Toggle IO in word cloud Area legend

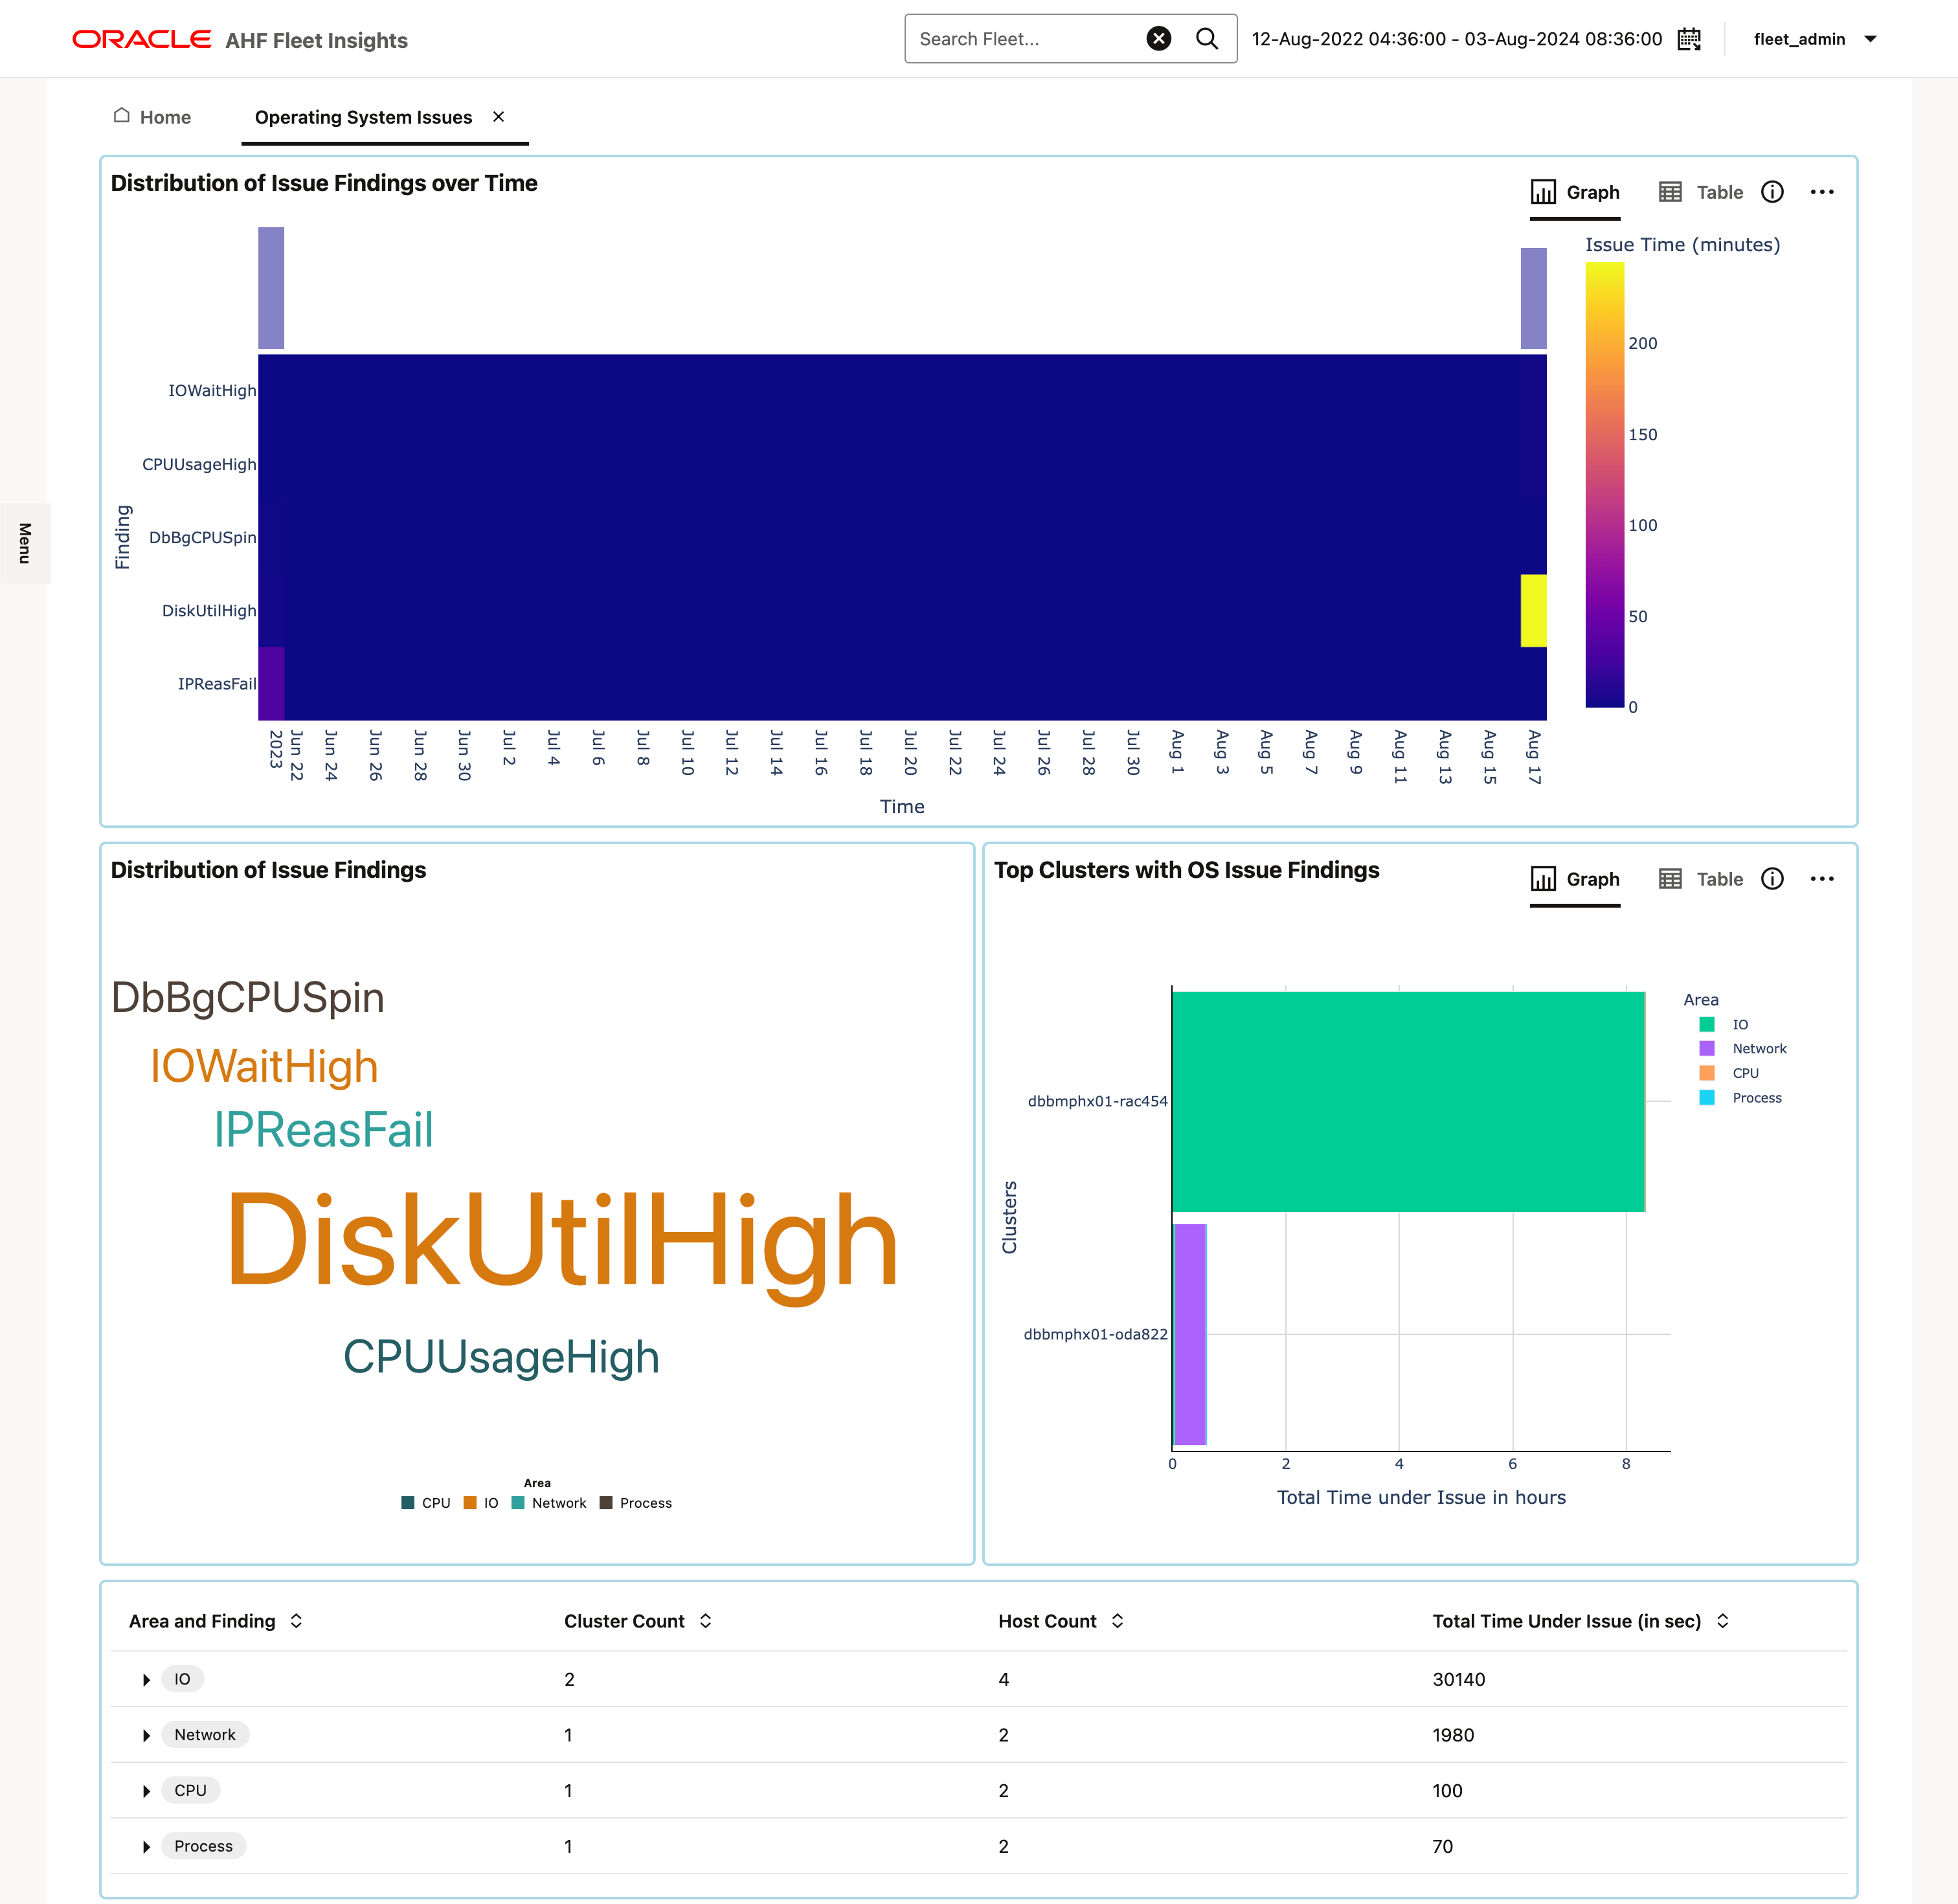pyautogui.click(x=481, y=1503)
